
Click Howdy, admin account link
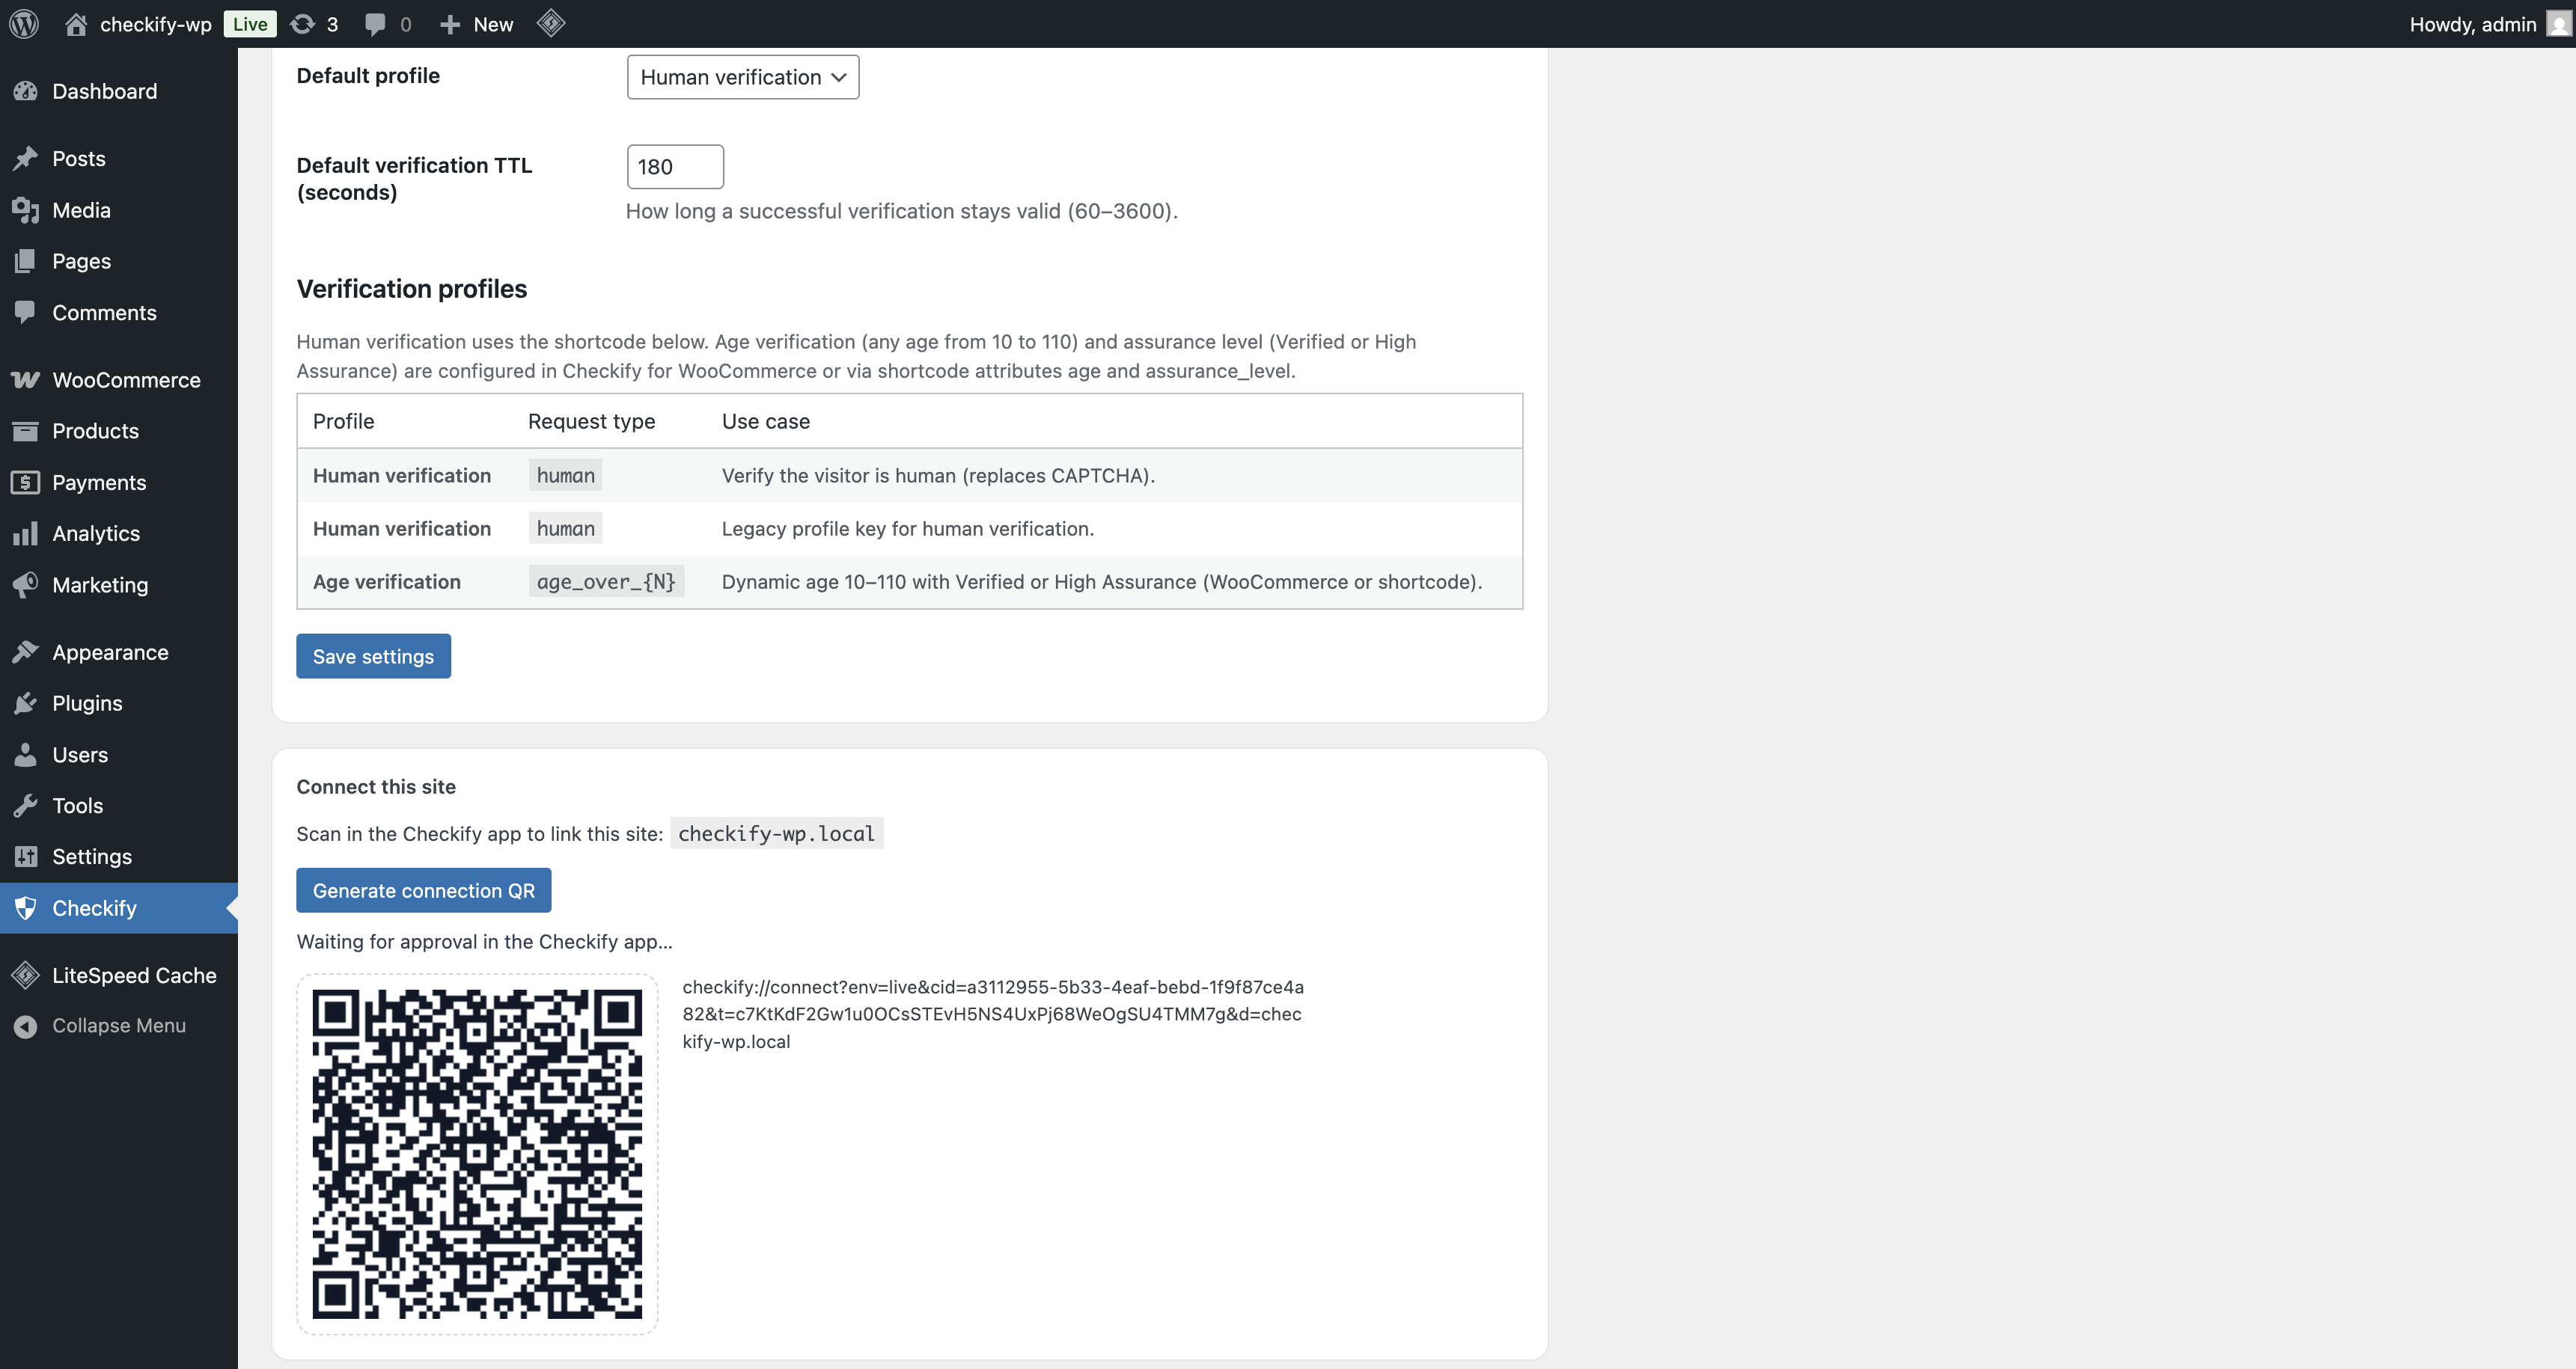2472,24
